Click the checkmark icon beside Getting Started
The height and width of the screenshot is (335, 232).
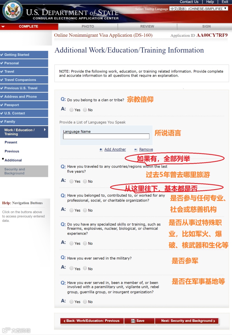point(2,55)
